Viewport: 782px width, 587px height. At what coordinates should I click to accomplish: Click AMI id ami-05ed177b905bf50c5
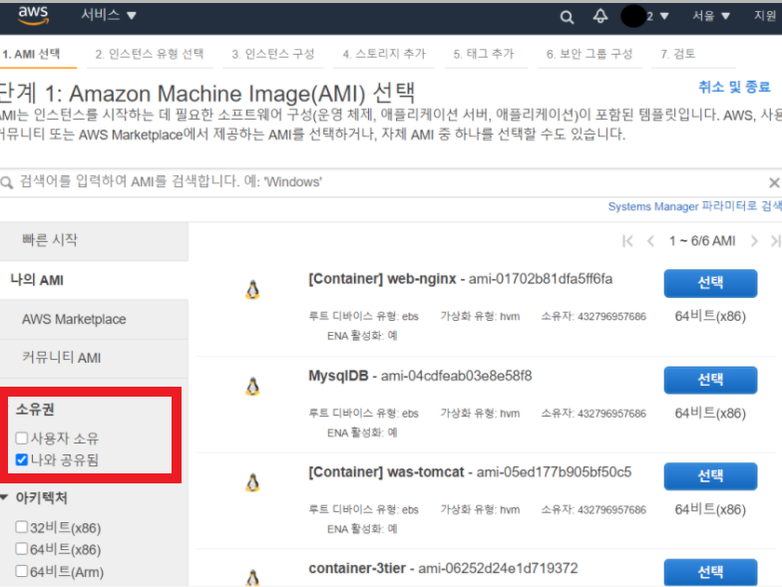555,472
